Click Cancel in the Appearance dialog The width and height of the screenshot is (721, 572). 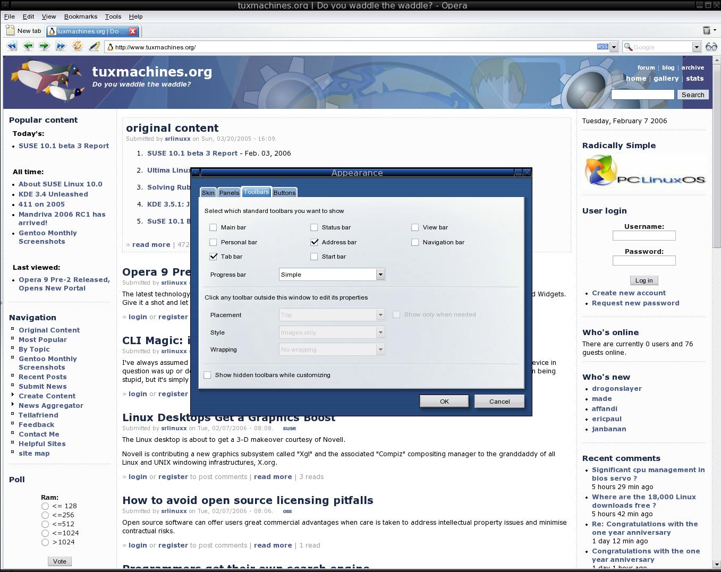[499, 402]
